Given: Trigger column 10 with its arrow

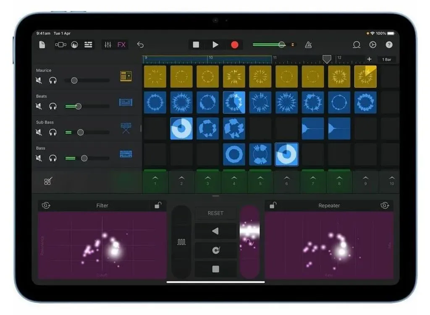Looking at the screenshot, I should (392, 181).
